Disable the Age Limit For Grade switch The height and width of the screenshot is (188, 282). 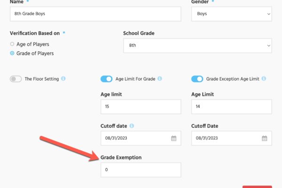point(107,79)
